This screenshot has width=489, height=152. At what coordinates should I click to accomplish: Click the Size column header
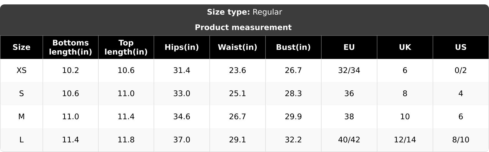[x=22, y=47]
